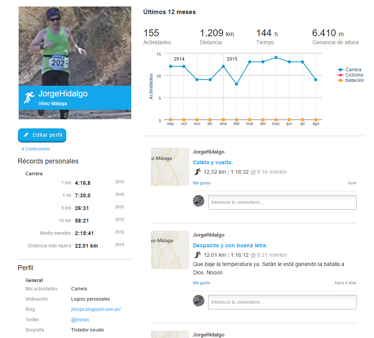Click the 10 km record 58:21

click(81, 221)
